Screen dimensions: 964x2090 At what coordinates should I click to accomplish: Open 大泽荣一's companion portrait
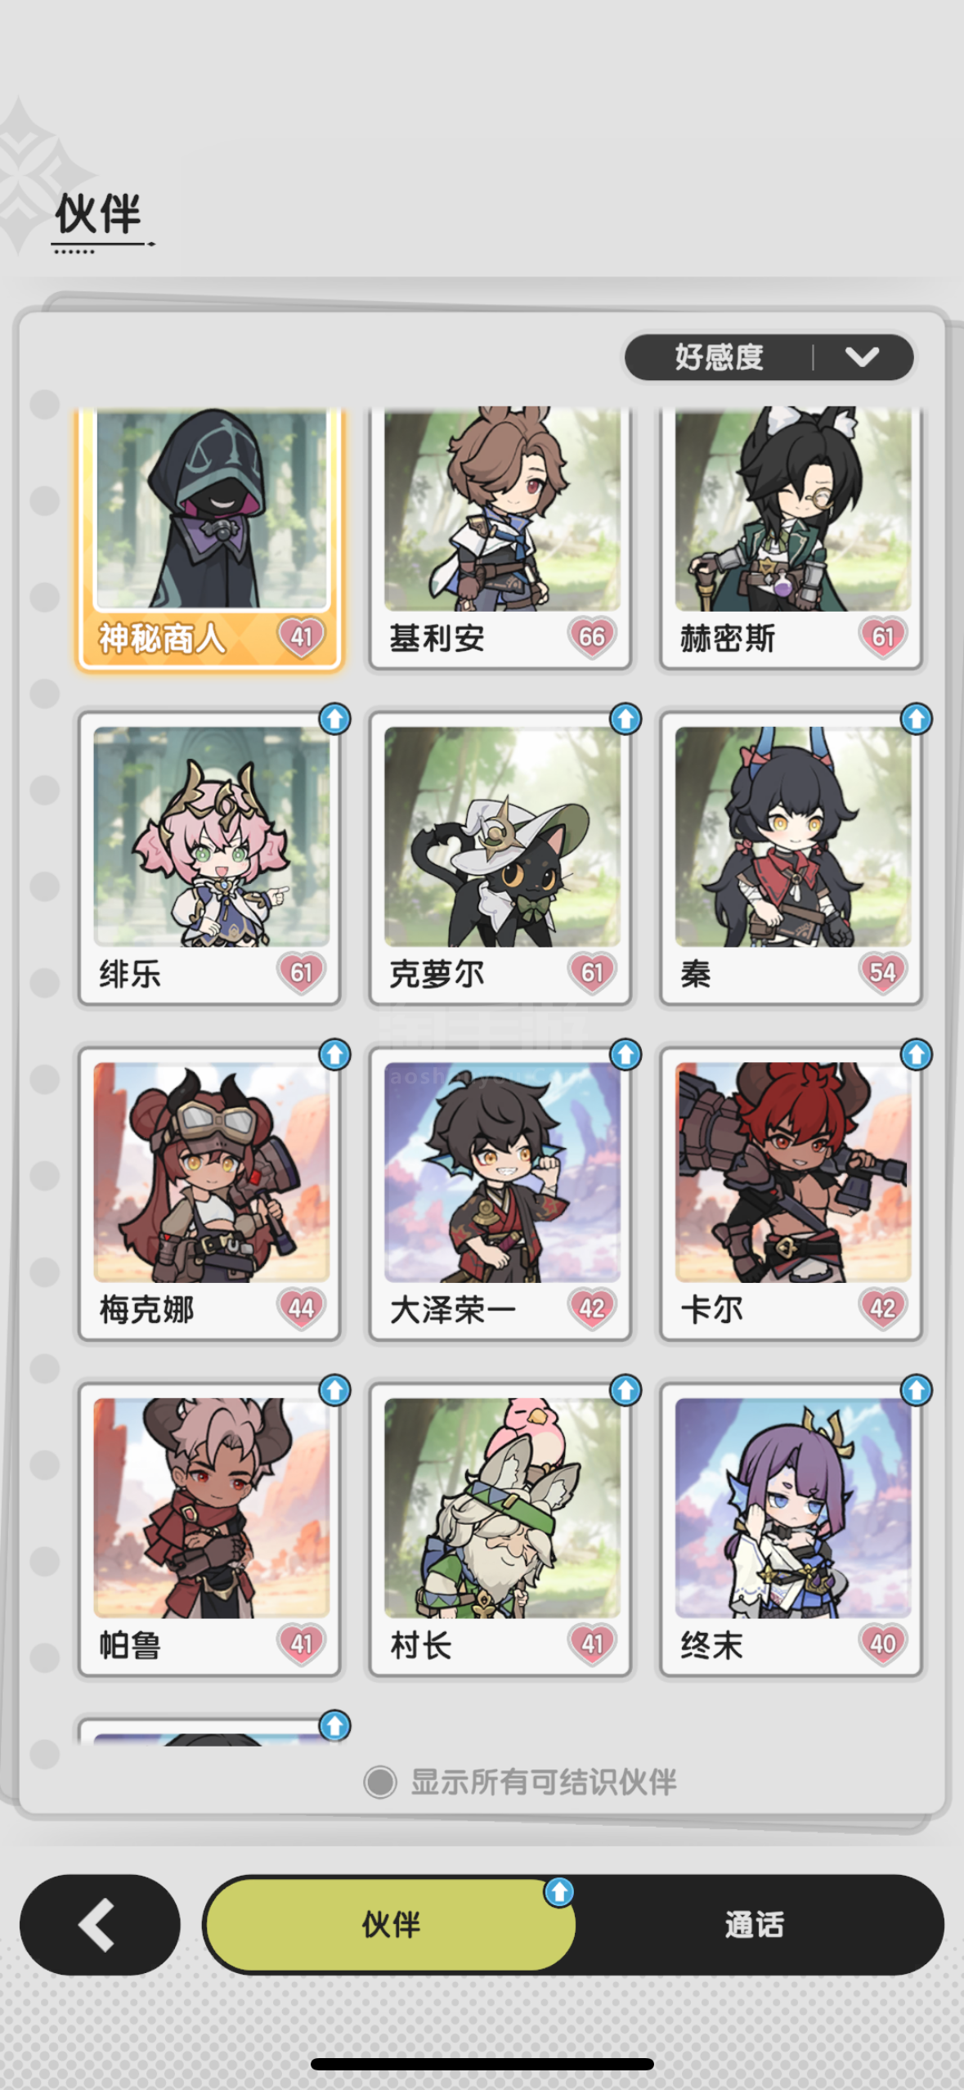500,1195
